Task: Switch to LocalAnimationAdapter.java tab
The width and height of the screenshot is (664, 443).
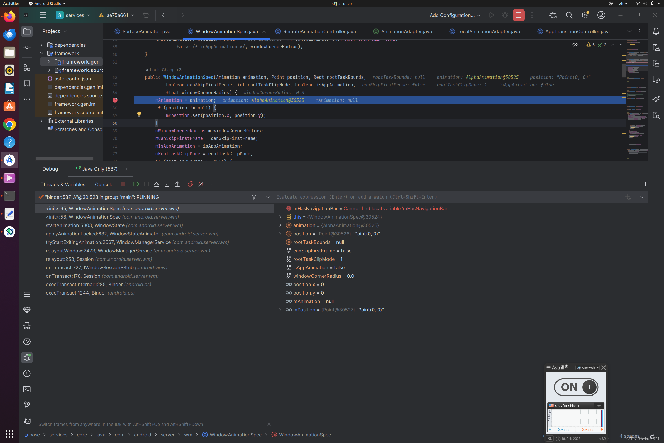Action: 485,31
